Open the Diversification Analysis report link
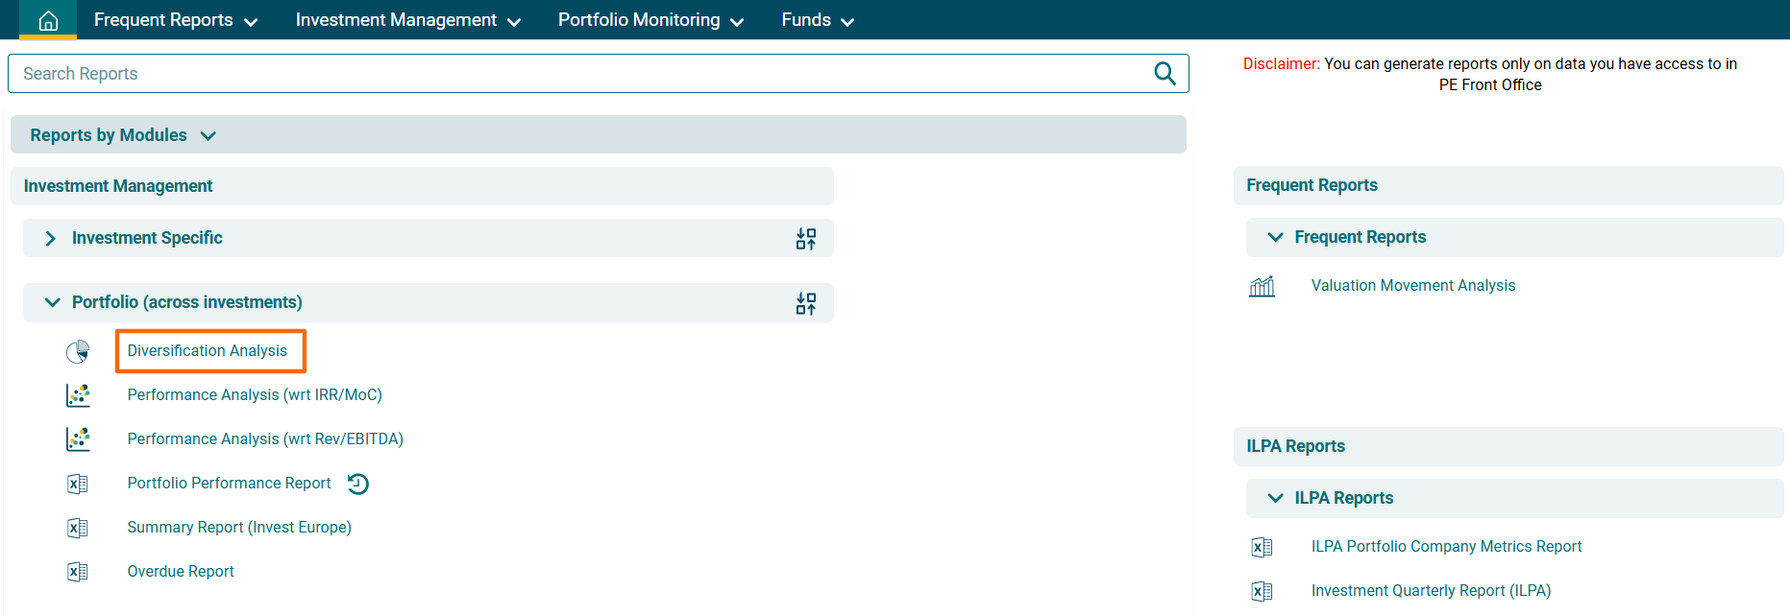 pyautogui.click(x=208, y=351)
